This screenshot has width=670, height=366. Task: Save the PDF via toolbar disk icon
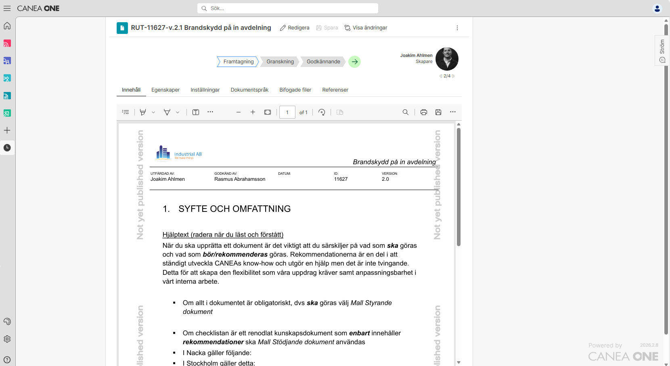pyautogui.click(x=438, y=112)
